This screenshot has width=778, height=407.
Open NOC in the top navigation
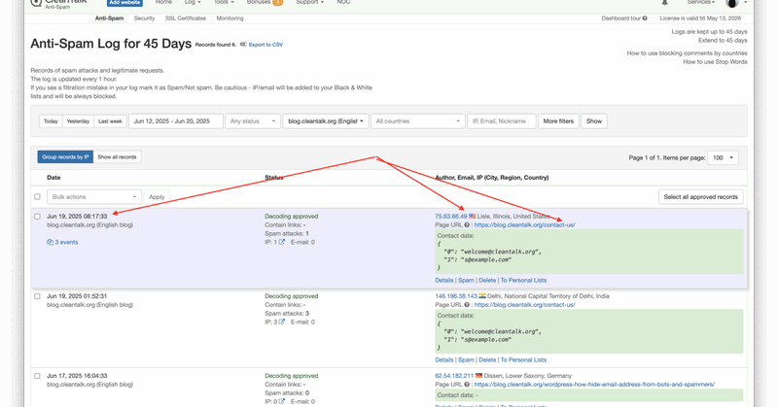pyautogui.click(x=343, y=3)
